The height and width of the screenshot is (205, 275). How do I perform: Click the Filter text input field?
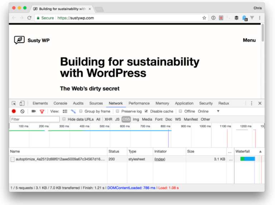pyautogui.click(x=35, y=119)
